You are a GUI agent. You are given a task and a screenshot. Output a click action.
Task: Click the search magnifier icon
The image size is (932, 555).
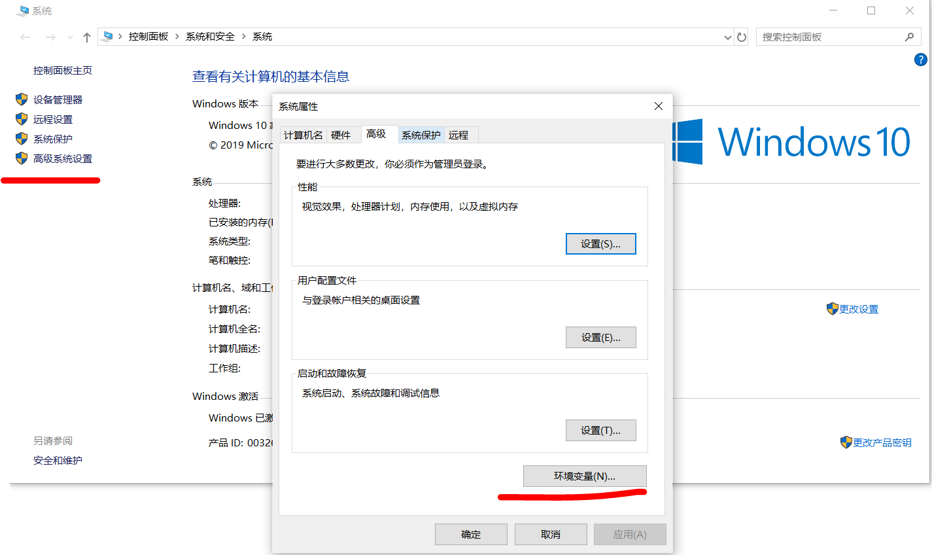[909, 37]
